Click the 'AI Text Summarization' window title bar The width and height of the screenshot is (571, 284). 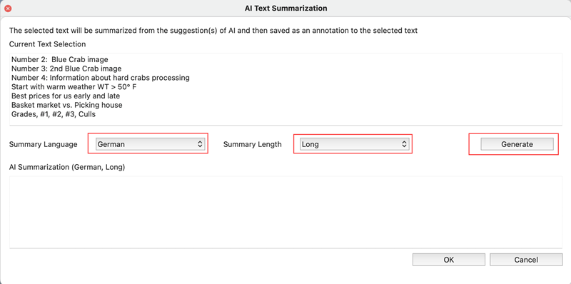coord(285,8)
